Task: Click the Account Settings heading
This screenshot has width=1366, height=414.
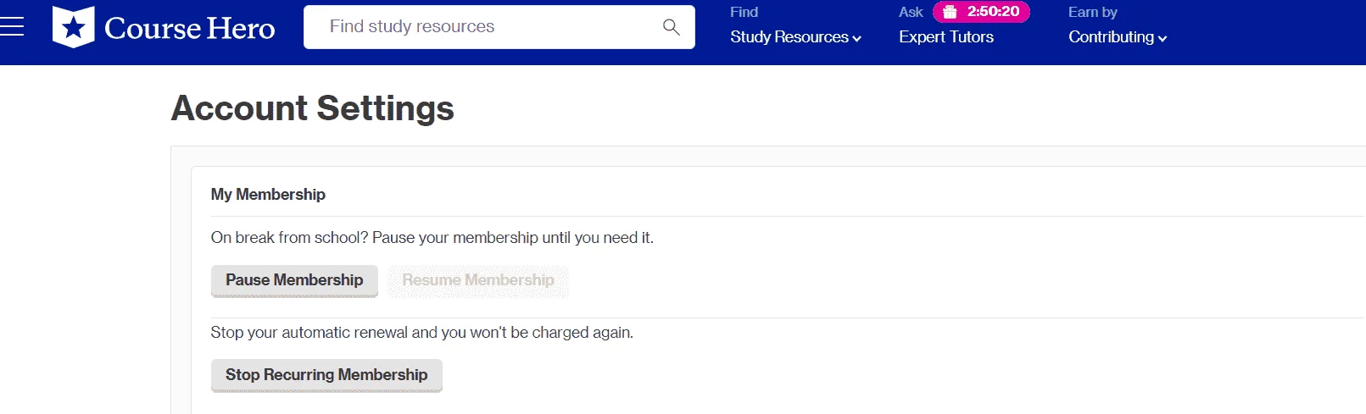Action: (x=313, y=108)
